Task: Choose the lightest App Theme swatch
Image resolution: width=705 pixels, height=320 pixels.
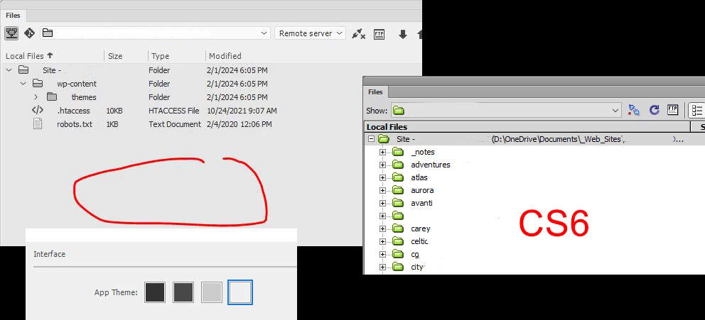Action: click(240, 292)
